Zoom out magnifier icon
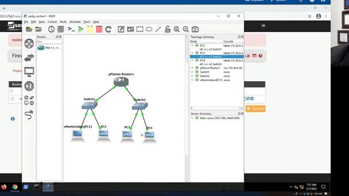Image resolution: width=349 pixels, height=196 pixels. (x=185, y=29)
